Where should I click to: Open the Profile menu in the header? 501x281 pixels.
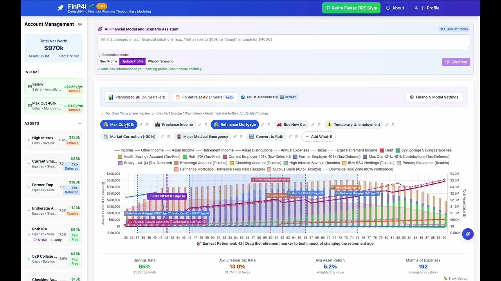coord(427,7)
